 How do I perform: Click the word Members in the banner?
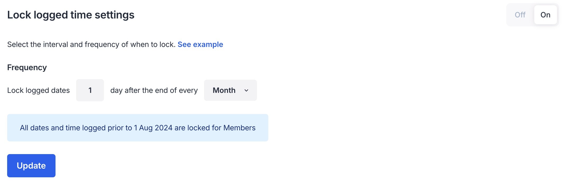click(239, 128)
